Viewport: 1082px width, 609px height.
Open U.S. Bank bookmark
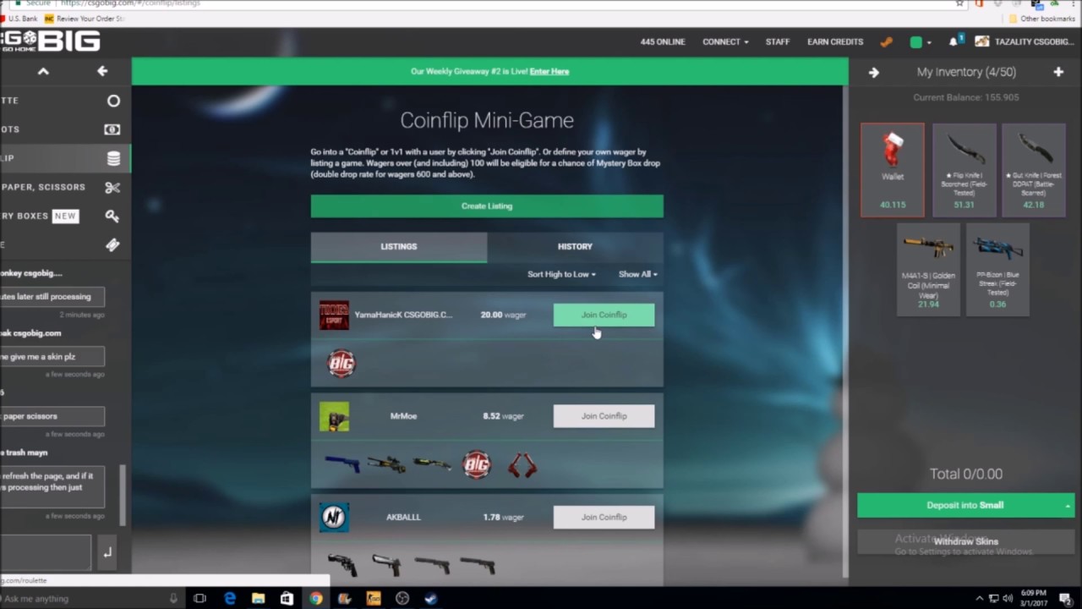19,19
